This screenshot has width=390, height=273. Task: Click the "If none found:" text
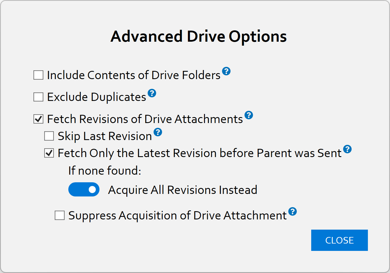pyautogui.click(x=105, y=171)
